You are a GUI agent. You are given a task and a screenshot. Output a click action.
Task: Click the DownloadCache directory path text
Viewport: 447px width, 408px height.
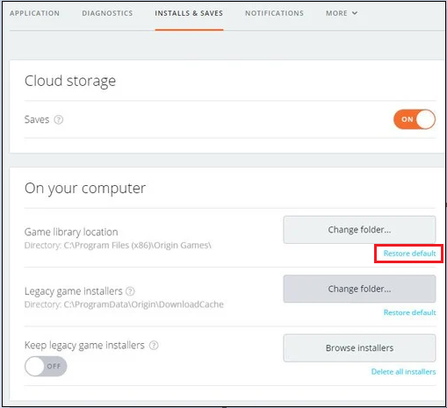click(x=124, y=304)
